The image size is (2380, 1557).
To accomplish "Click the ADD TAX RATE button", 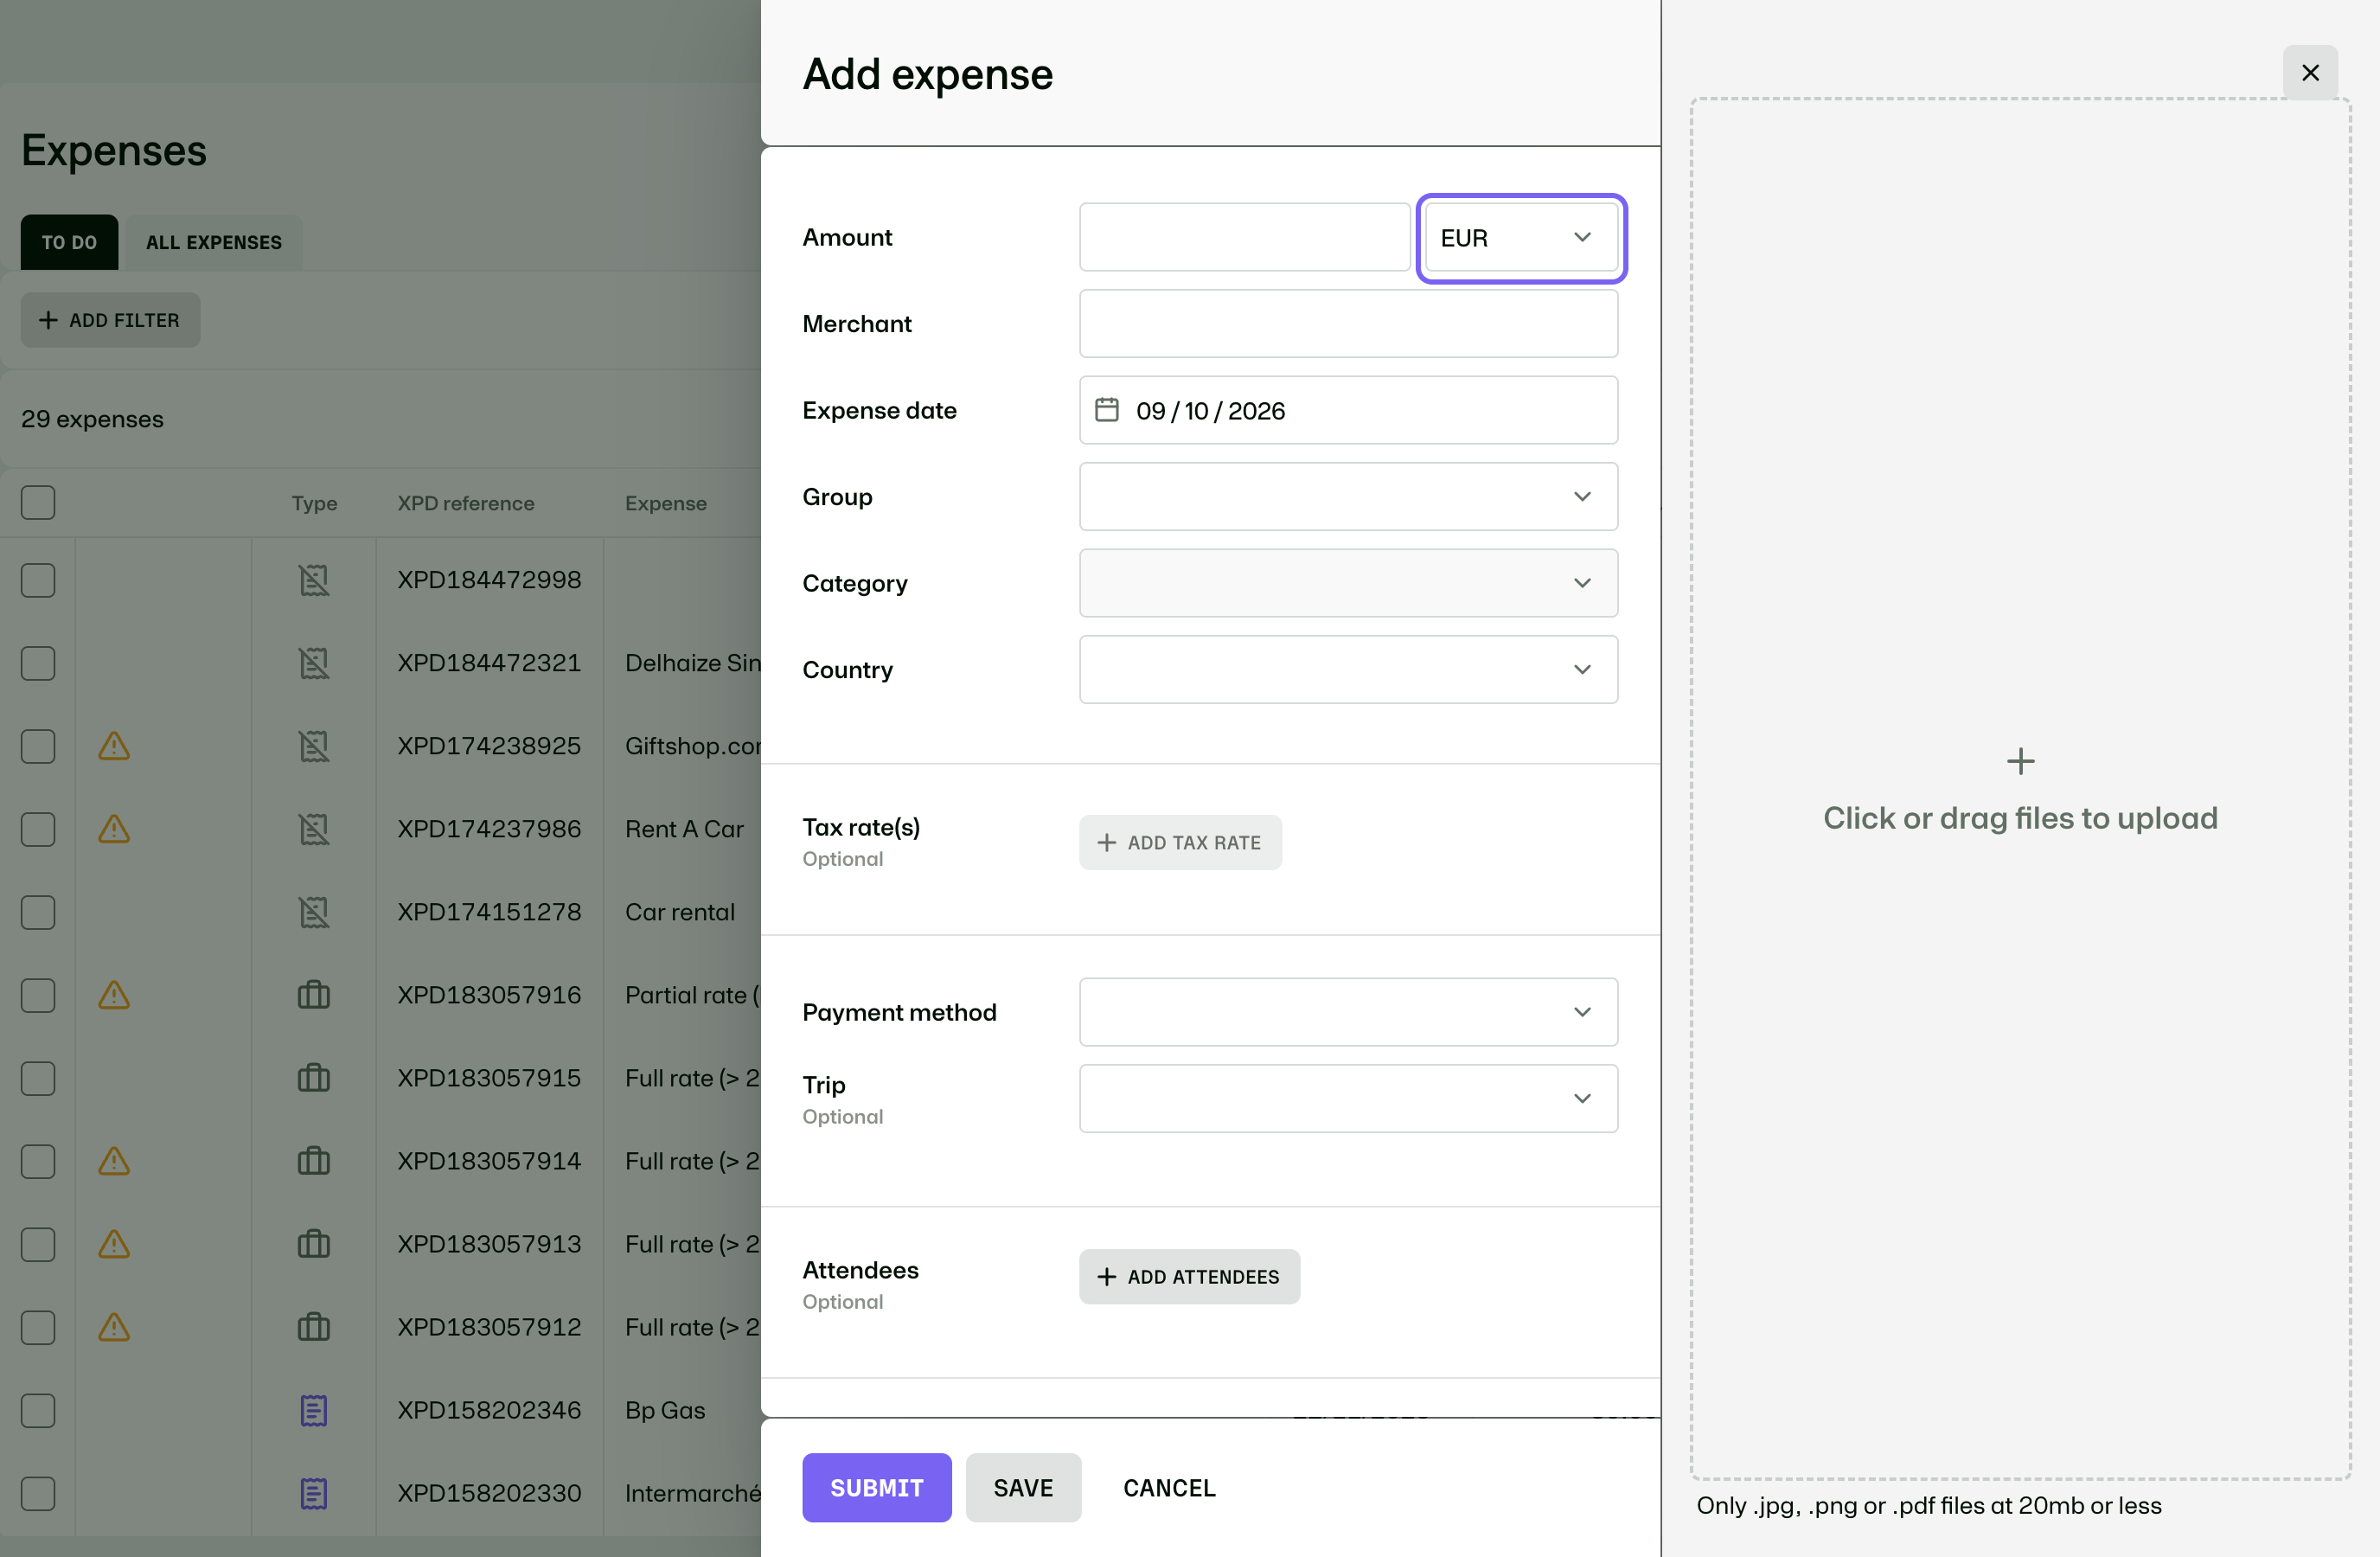I will [x=1180, y=842].
